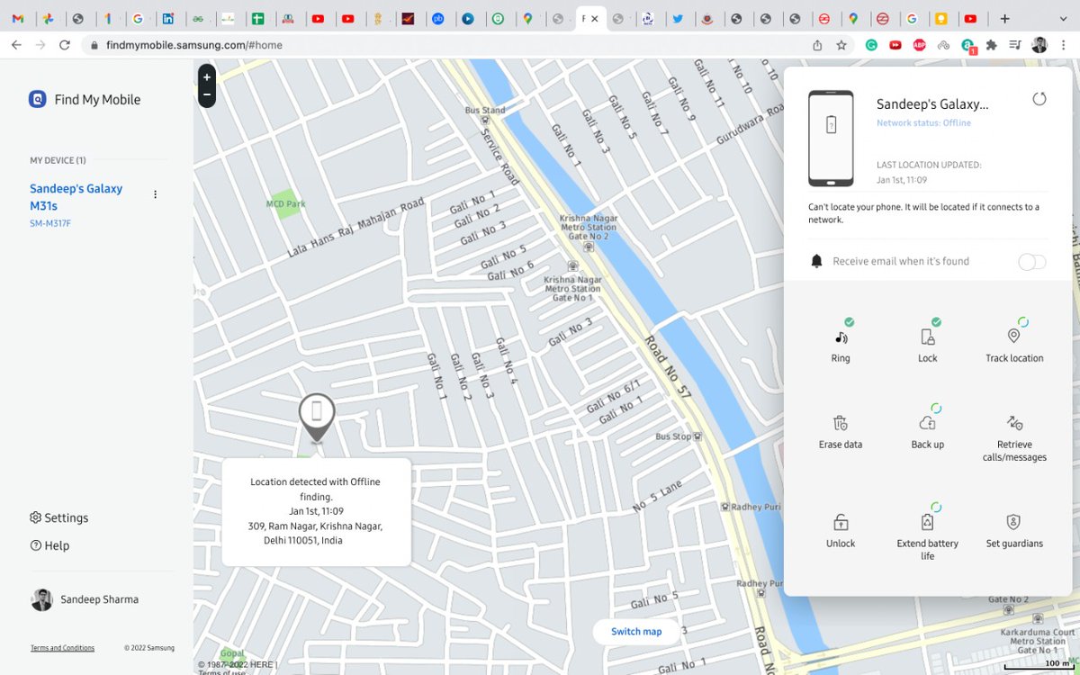This screenshot has height=675, width=1080.
Task: Switch to the LinkedIn tab
Action: click(167, 18)
